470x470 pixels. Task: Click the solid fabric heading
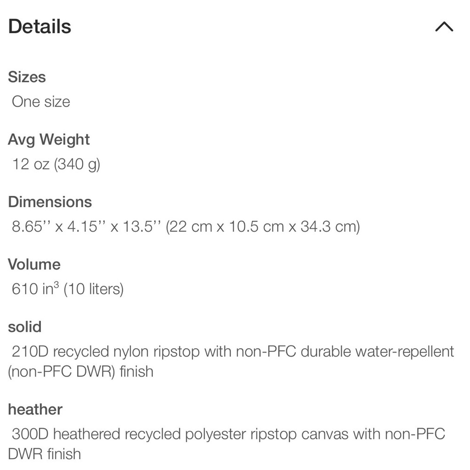(24, 327)
